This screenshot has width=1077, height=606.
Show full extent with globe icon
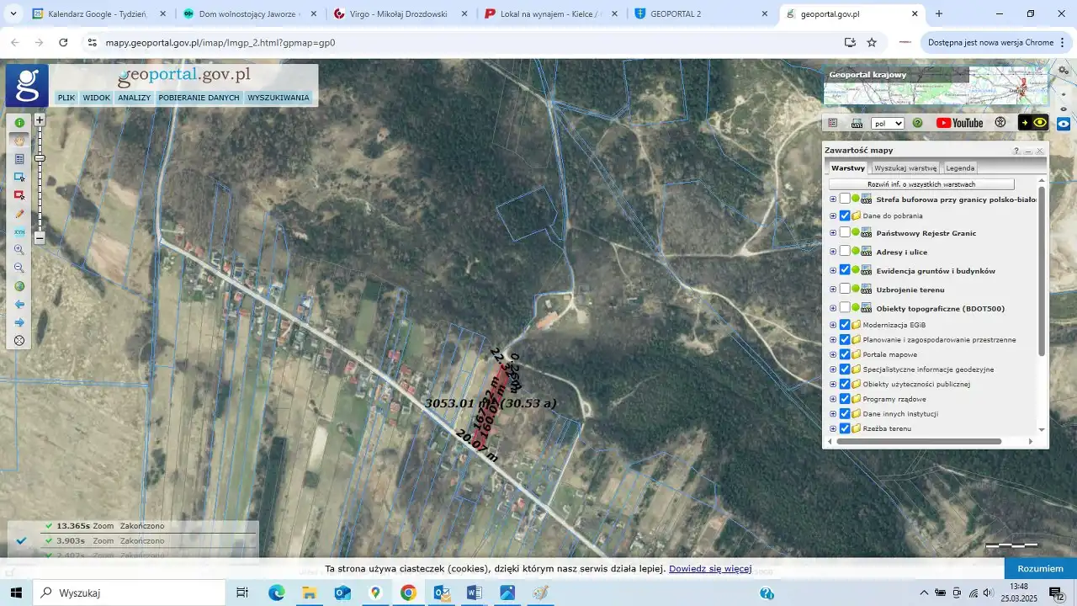point(19,286)
